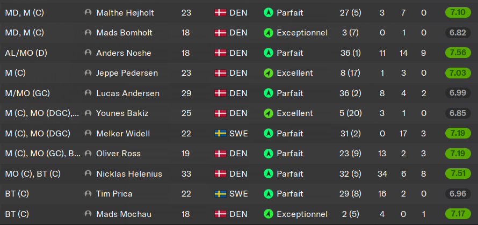The width and height of the screenshot is (478, 225).
Task: Click the person icon beside Malthe Højholt
Action: 88,12
